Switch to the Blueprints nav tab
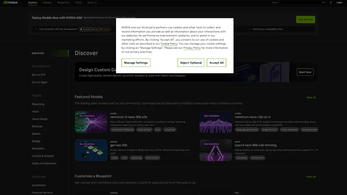 63,3
